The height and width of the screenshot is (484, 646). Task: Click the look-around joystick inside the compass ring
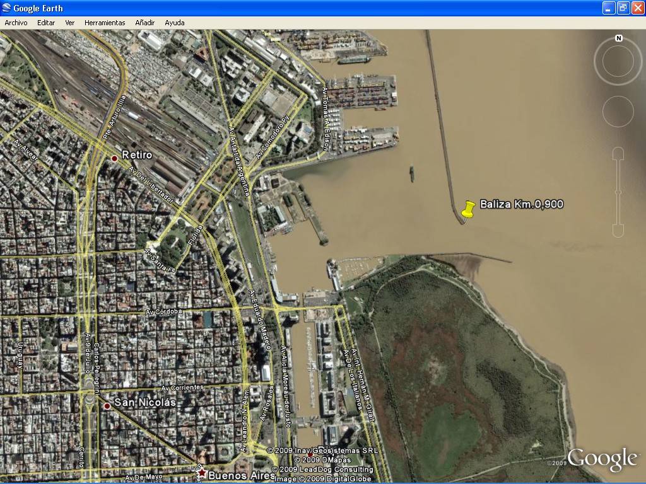click(x=618, y=61)
